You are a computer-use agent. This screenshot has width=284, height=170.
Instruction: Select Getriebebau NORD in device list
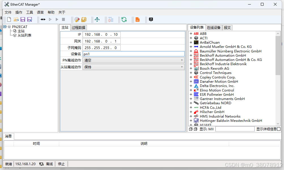[x=215, y=103]
